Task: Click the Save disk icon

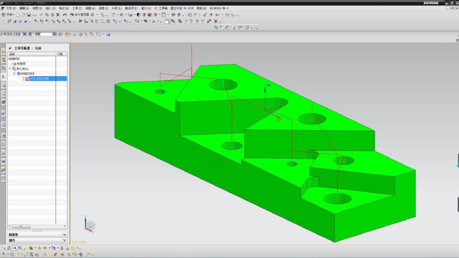Action: click(29, 14)
